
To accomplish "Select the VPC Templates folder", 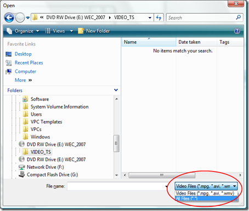I will point(47,122).
